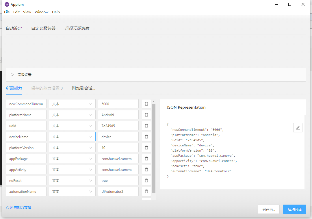This screenshot has width=312, height=219.
Task: Select the 所需能力 tab
Action: coord(14,88)
